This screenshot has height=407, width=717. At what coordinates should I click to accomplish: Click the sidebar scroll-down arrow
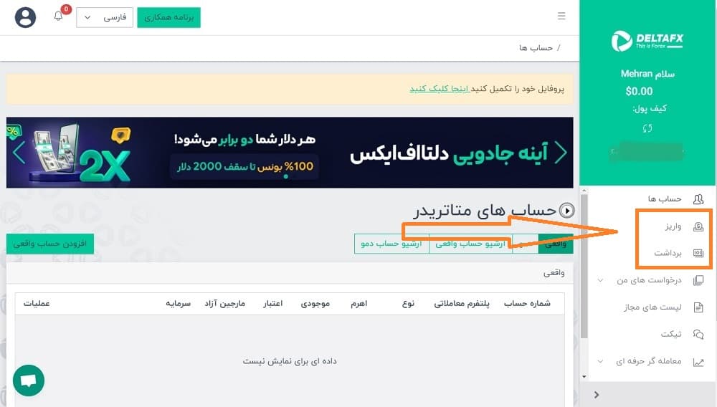[x=584, y=377]
